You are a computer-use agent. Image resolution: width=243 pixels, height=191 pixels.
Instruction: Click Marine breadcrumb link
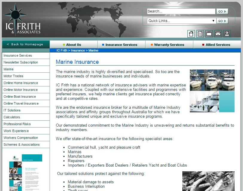(x=94, y=50)
